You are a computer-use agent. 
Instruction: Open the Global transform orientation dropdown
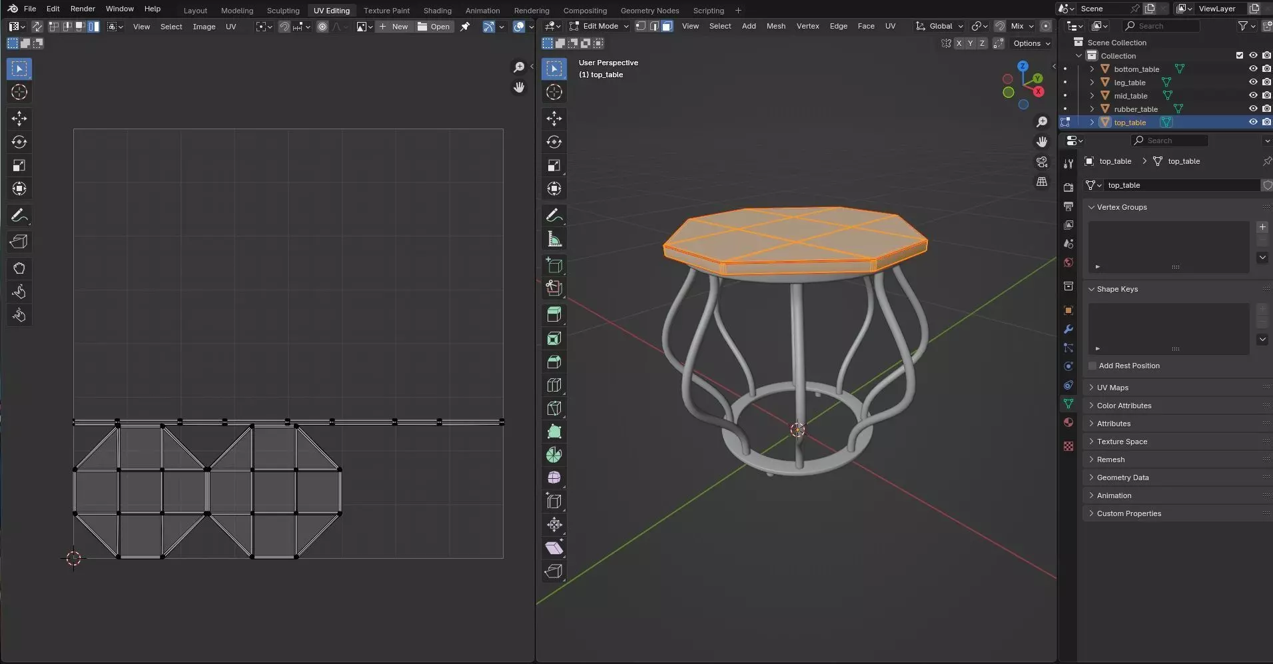pos(940,26)
